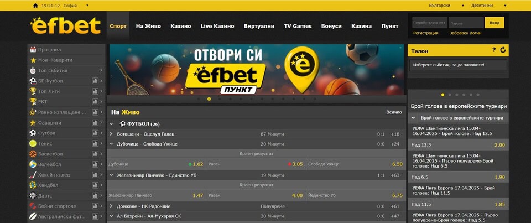This screenshot has width=531, height=223.
Task: Select first banner carousel dot
Action: point(199,99)
